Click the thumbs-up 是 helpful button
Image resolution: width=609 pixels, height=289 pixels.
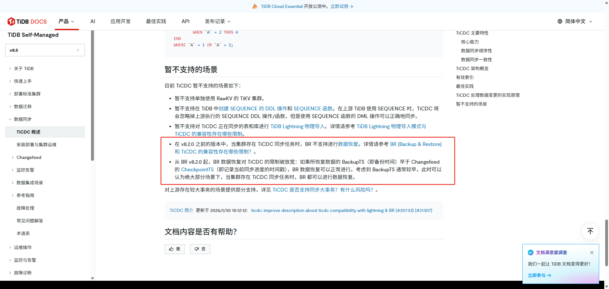[175, 249]
